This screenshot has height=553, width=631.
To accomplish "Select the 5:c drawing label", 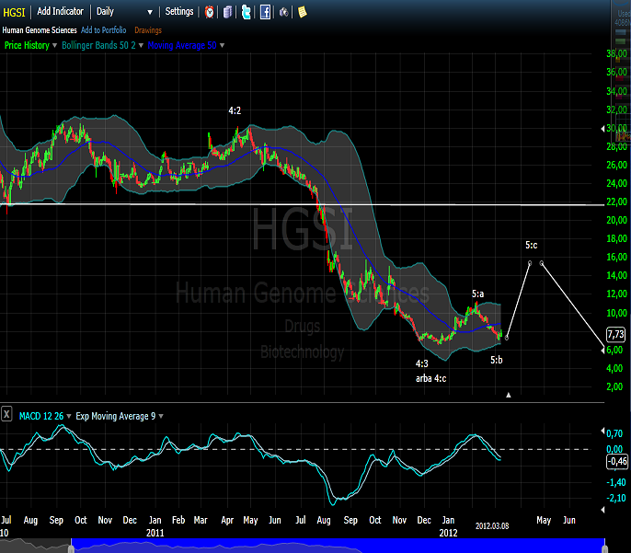I will pyautogui.click(x=532, y=245).
